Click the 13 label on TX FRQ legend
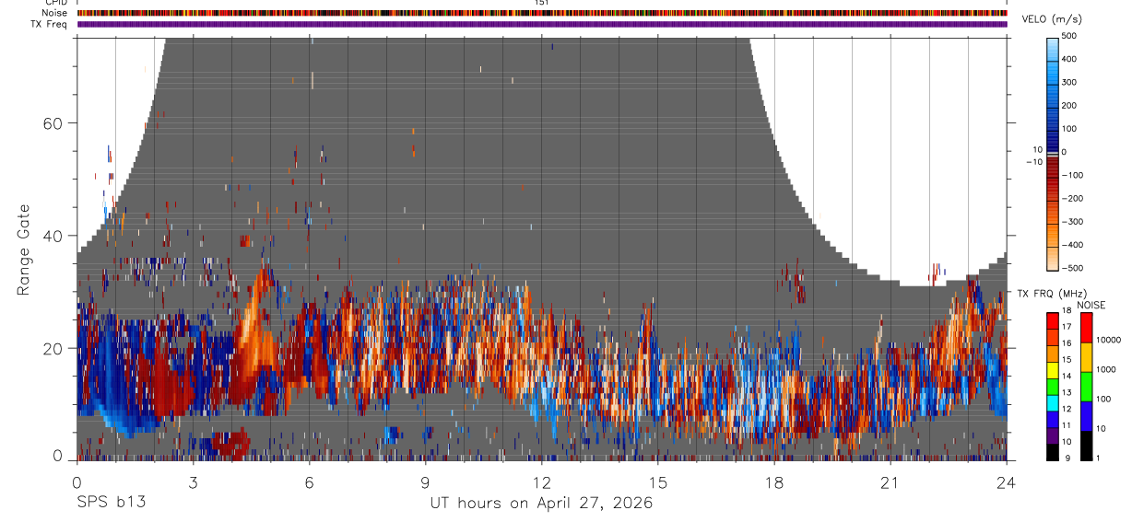1132x522 pixels. [1067, 392]
